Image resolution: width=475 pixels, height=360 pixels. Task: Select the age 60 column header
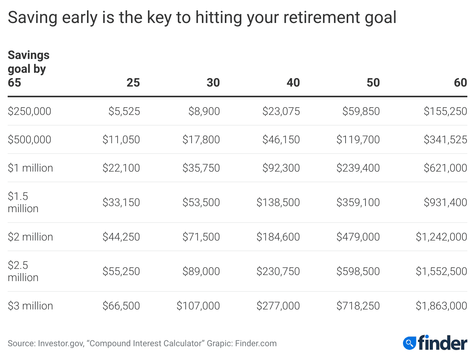(x=460, y=82)
